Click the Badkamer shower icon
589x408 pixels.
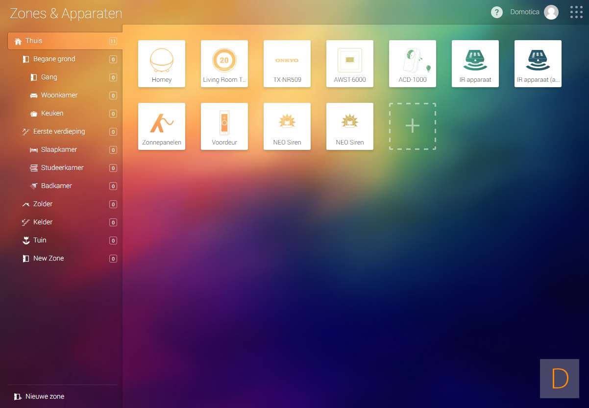point(34,186)
